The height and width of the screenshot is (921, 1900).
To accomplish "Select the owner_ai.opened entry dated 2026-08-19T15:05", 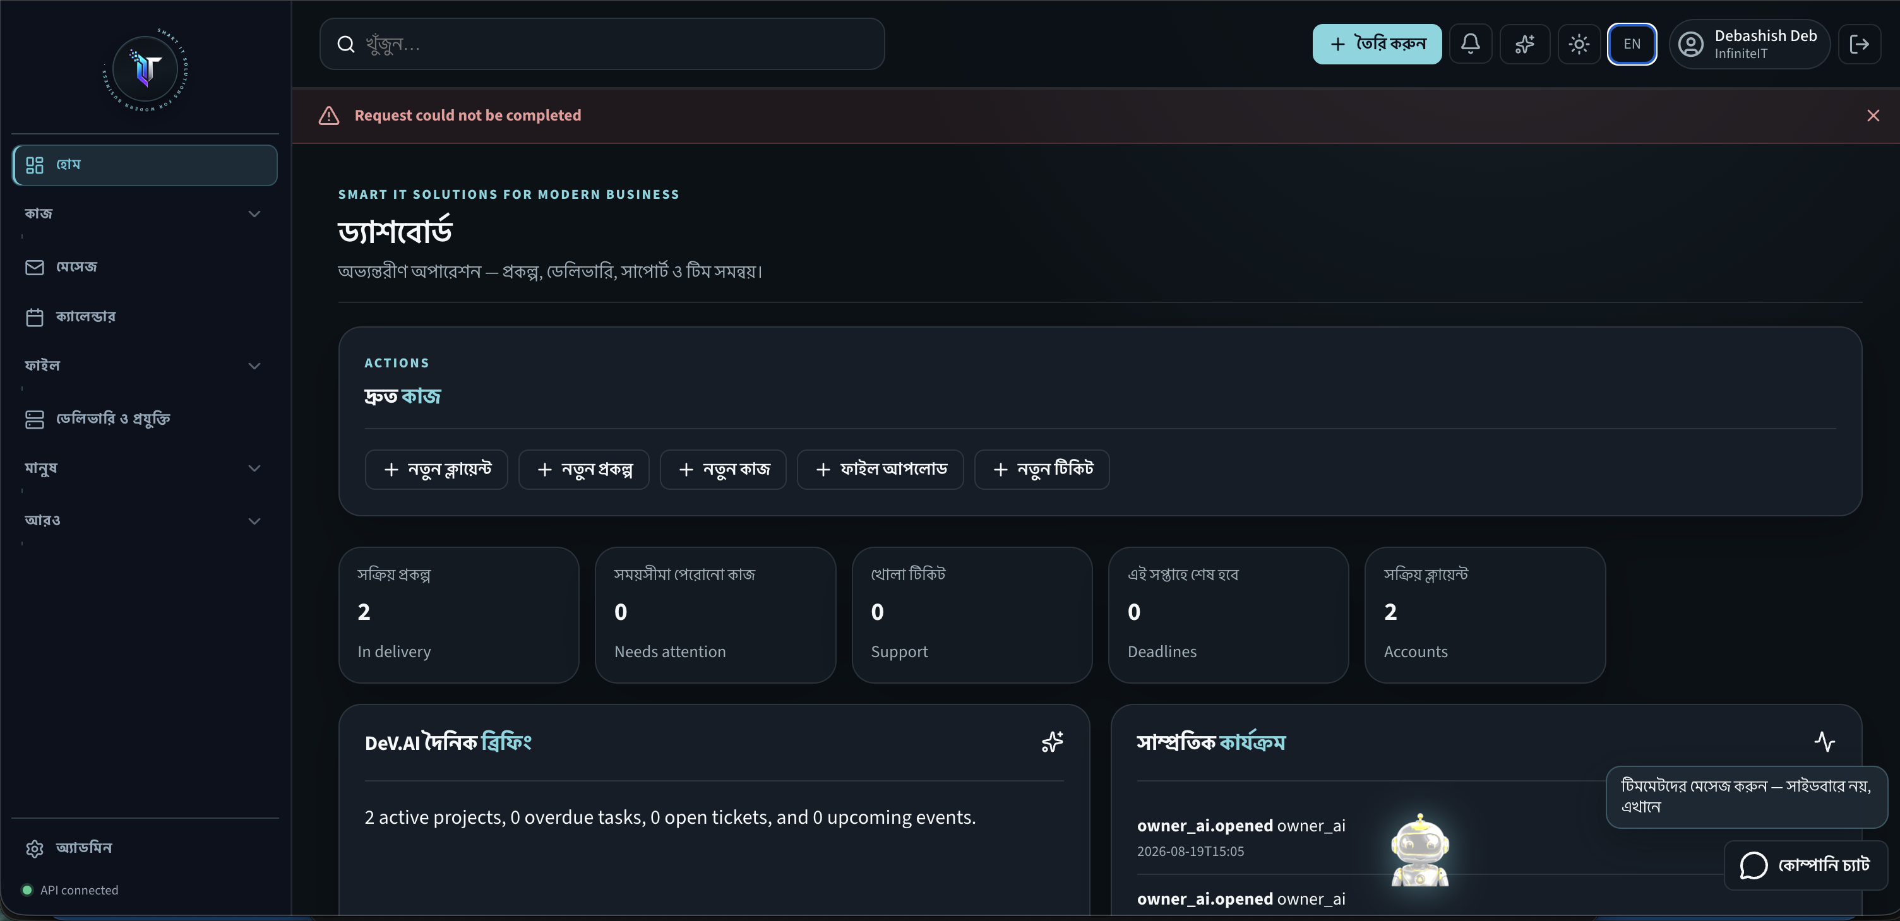I will point(1241,837).
